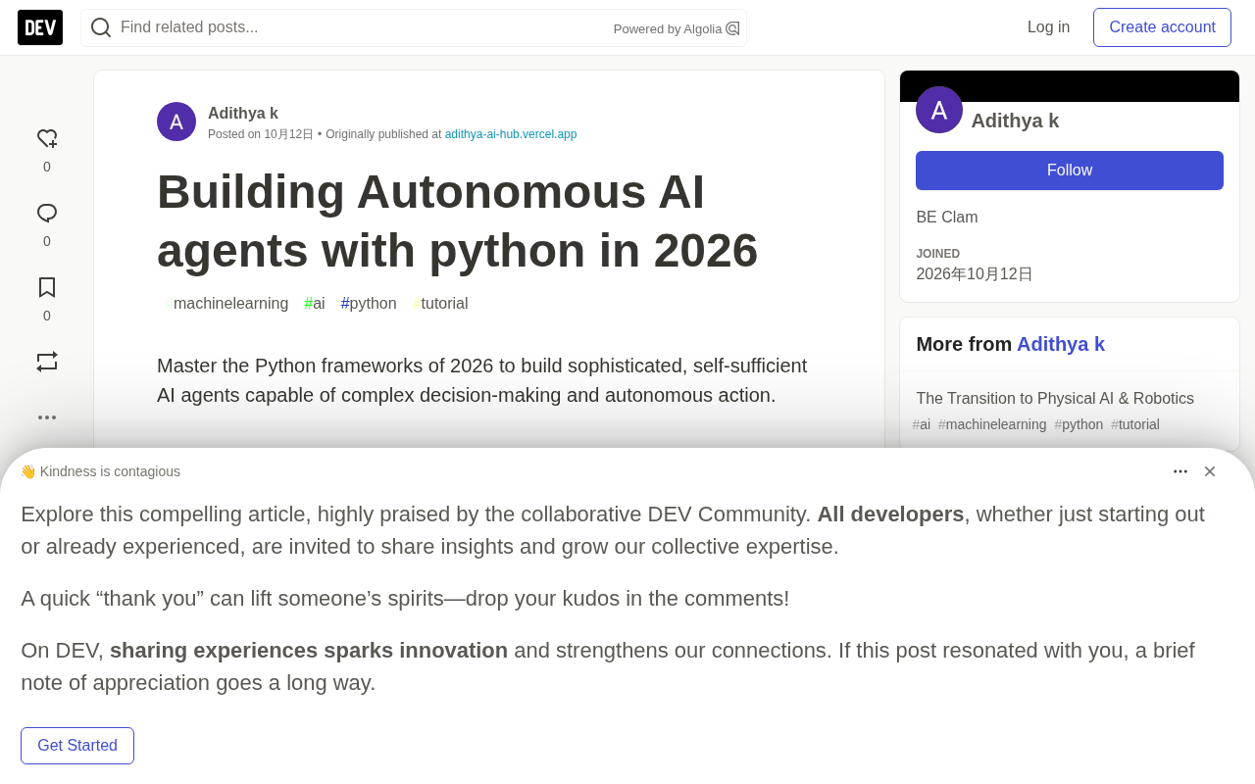The width and height of the screenshot is (1255, 784).
Task: Click the search magnifier icon
Action: click(101, 27)
